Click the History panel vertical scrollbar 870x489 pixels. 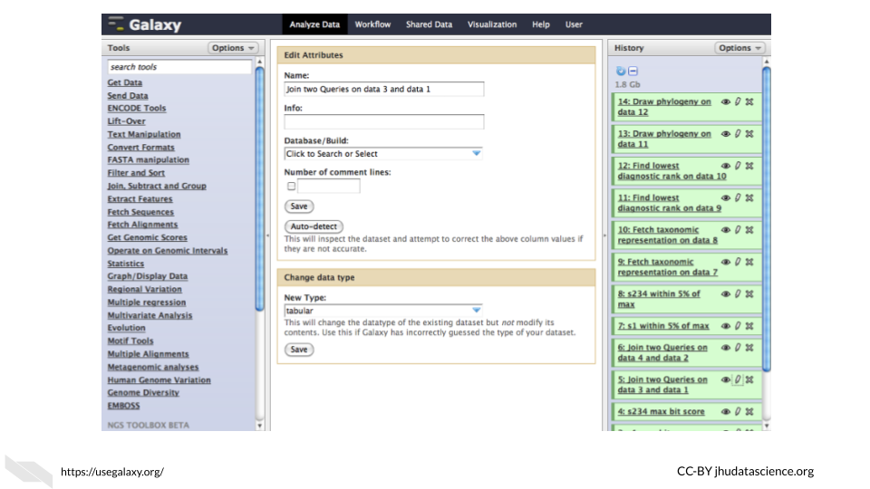[x=767, y=219]
